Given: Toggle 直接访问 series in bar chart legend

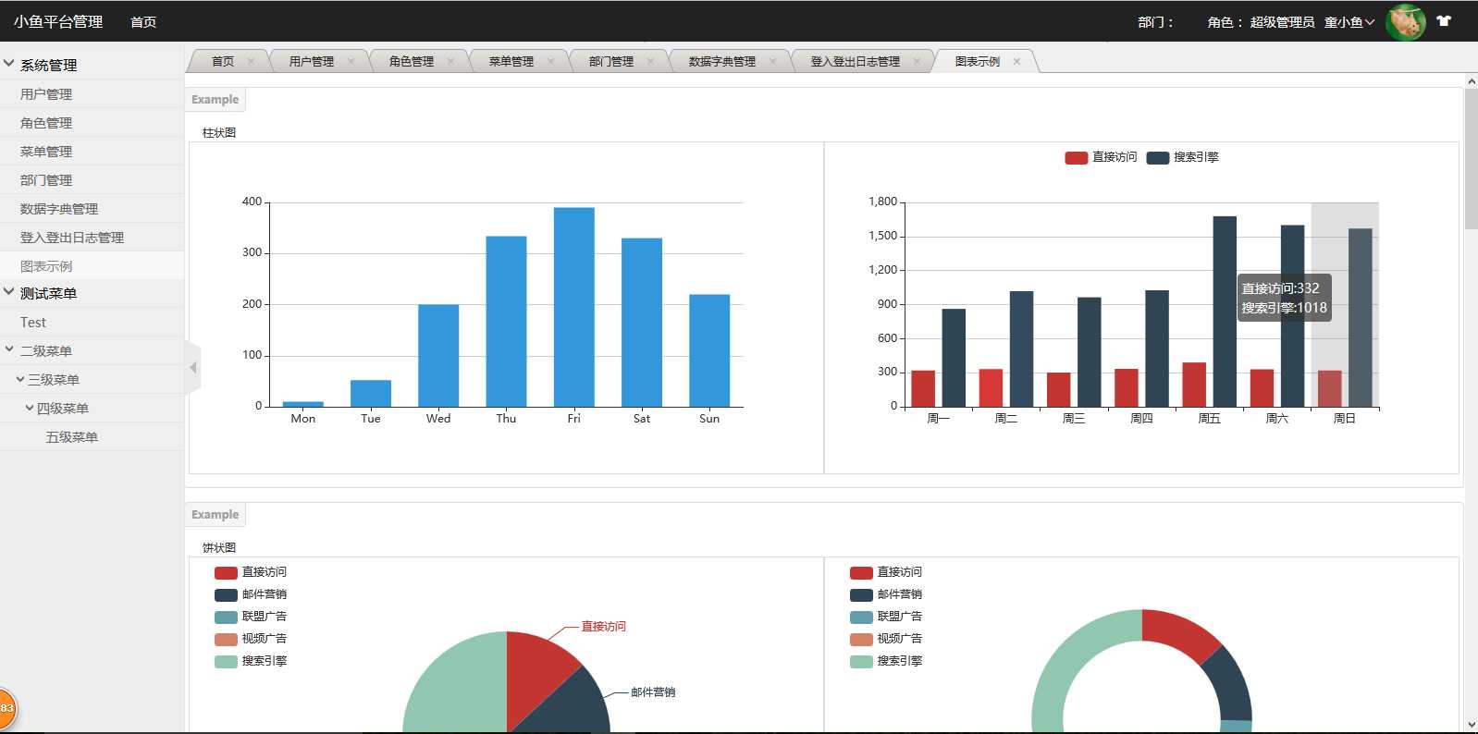Looking at the screenshot, I should 1101,157.
